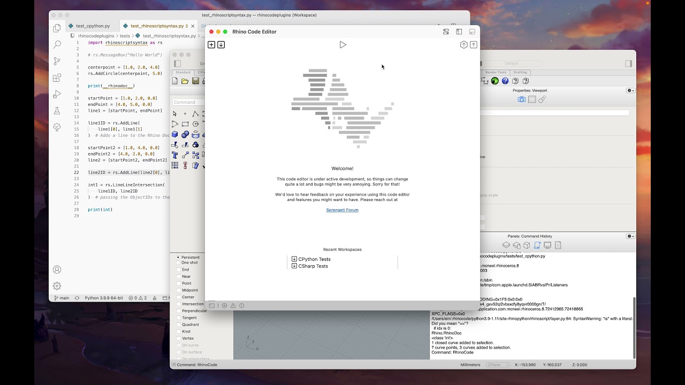Click the open file down-arrow icon in Rhino Code Editor
Viewport: 685px width, 385px height.
[x=221, y=45]
